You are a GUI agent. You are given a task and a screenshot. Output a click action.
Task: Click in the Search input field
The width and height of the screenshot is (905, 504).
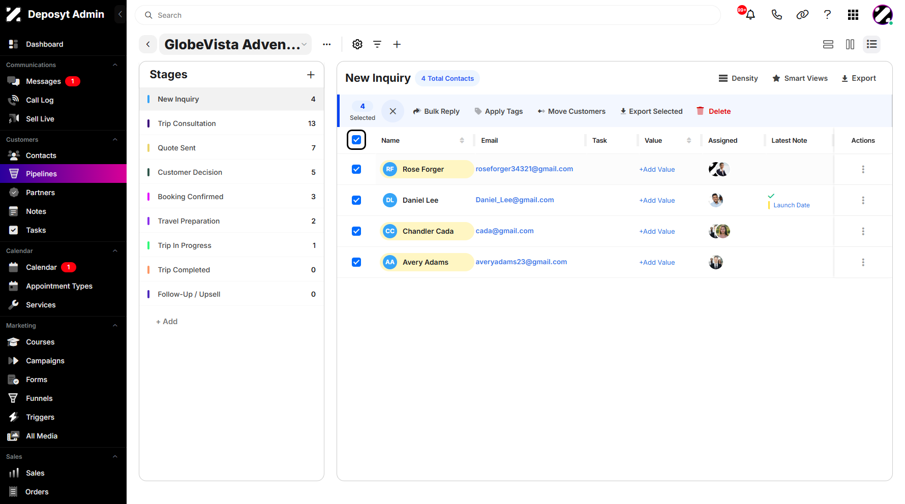point(428,15)
